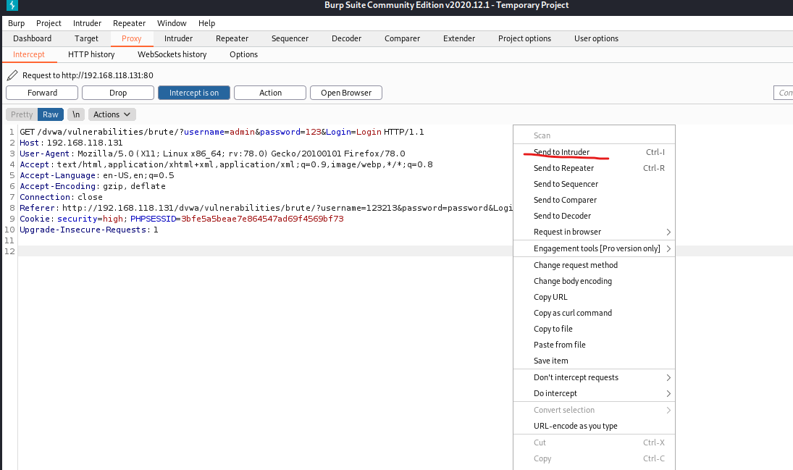
Task: Switch to the Pretty view
Action: (22, 114)
